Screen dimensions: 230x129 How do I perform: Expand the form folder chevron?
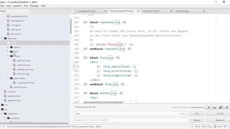pos(8,52)
